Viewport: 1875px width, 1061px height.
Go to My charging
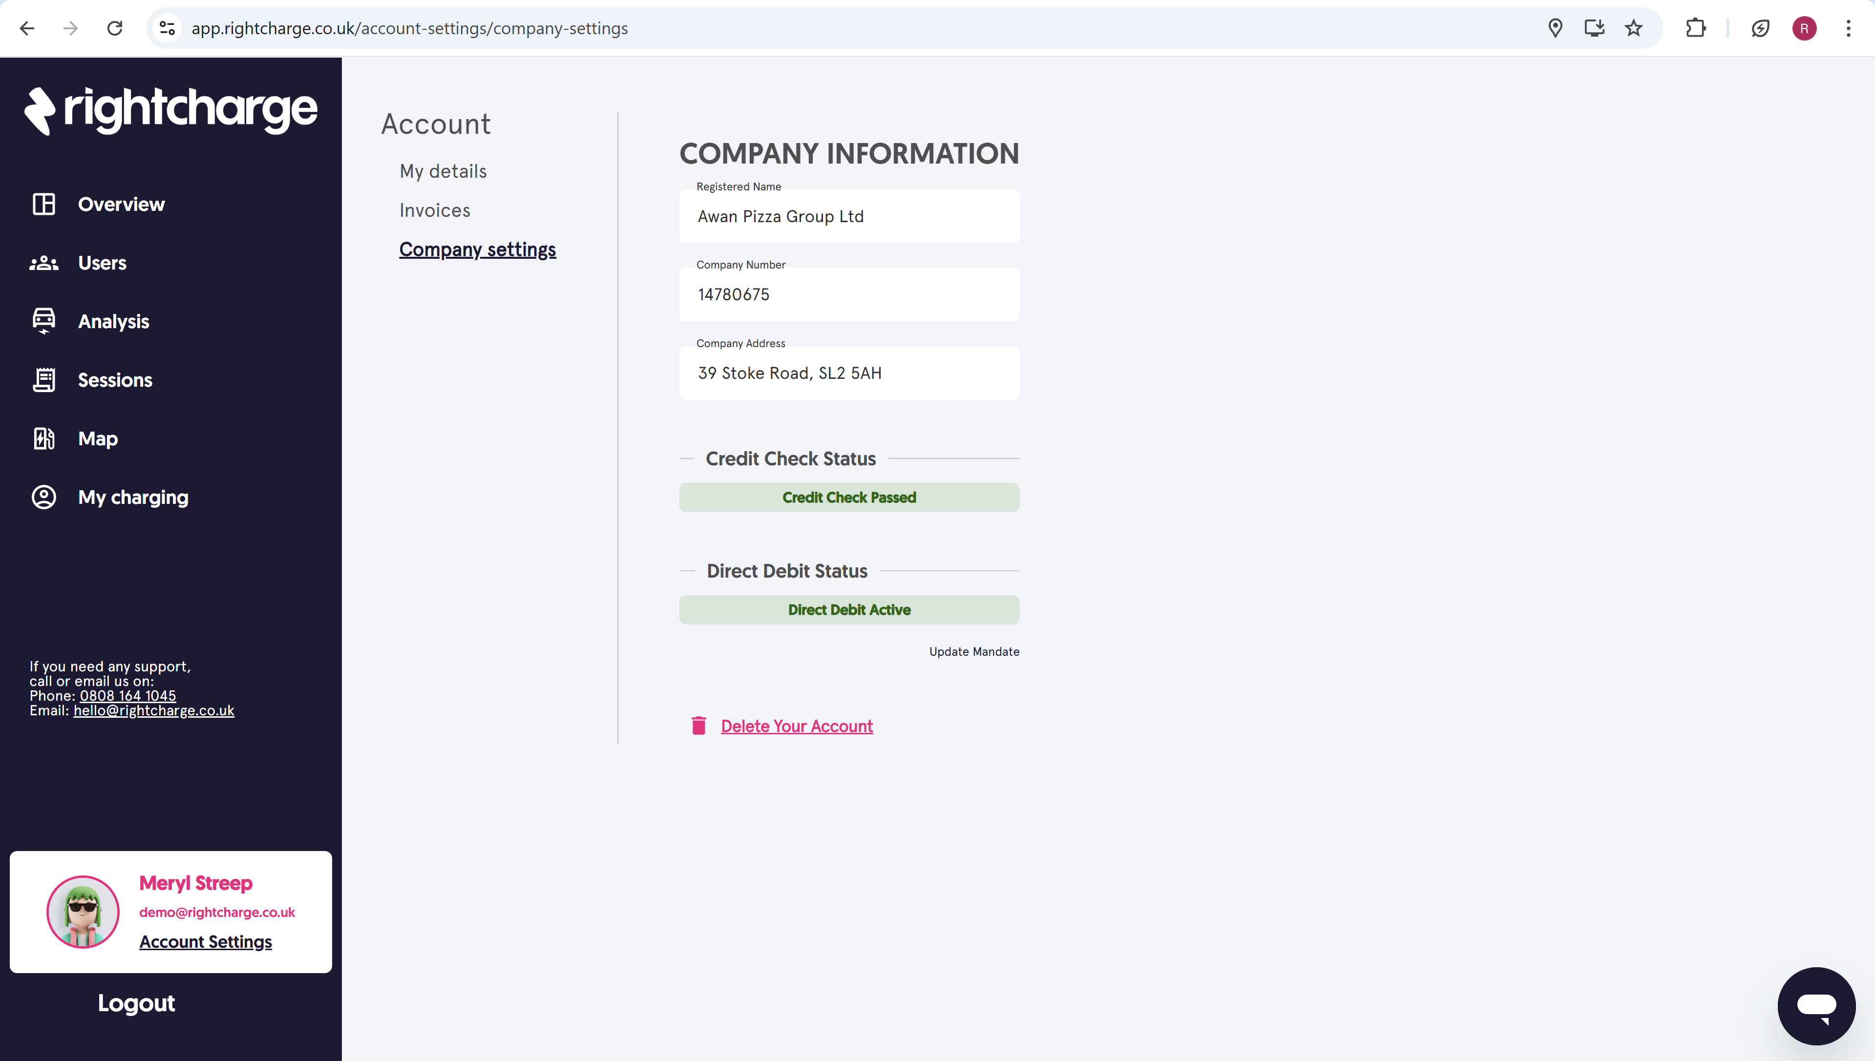pyautogui.click(x=133, y=497)
